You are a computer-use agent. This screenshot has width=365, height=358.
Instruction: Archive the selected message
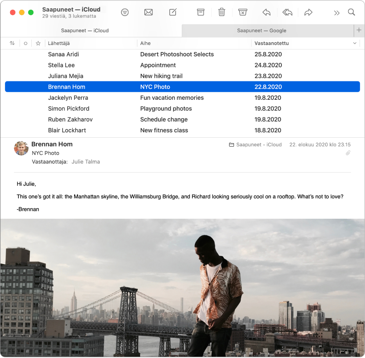pos(201,13)
